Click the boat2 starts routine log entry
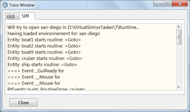Viewport: 190px width, 112px height. click(44, 46)
